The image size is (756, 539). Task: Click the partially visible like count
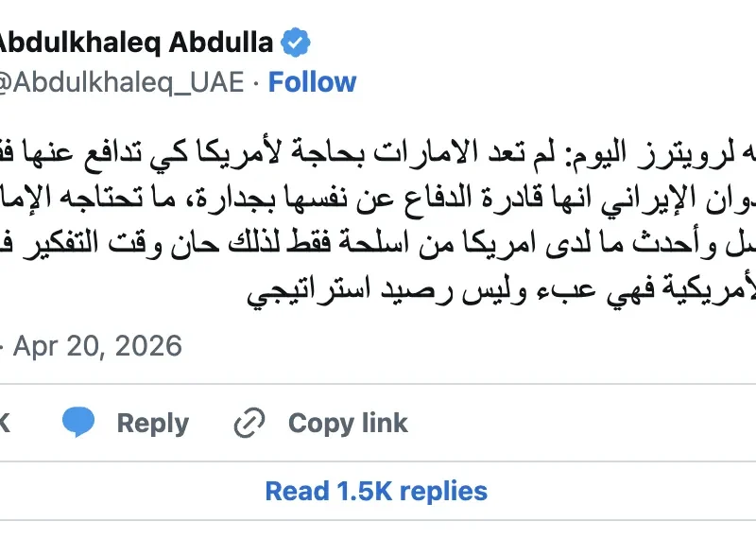tap(4, 423)
